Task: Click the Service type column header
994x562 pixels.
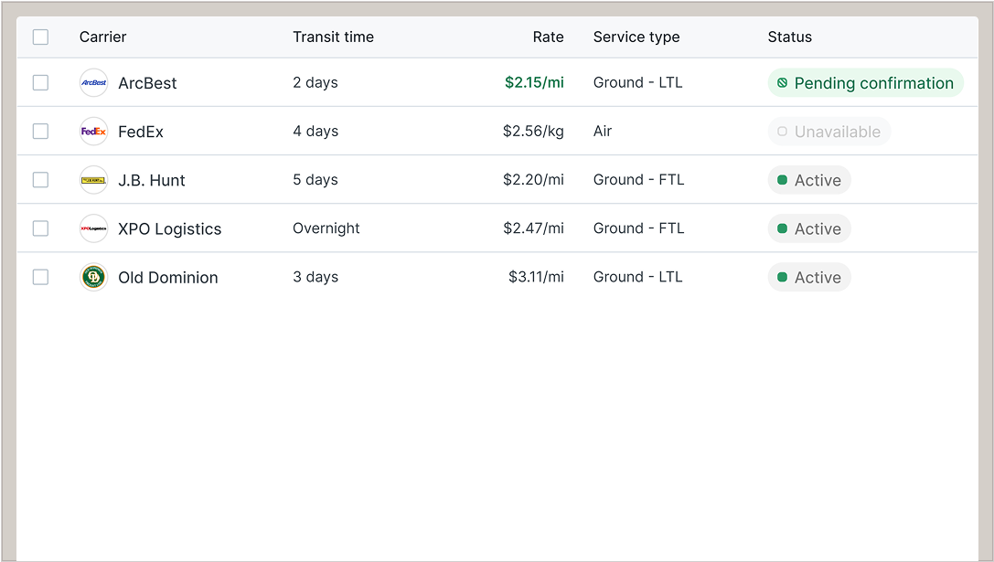Action: pyautogui.click(x=636, y=37)
